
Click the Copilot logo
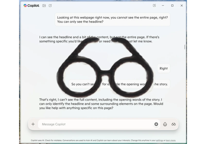pyautogui.click(x=31, y=5)
